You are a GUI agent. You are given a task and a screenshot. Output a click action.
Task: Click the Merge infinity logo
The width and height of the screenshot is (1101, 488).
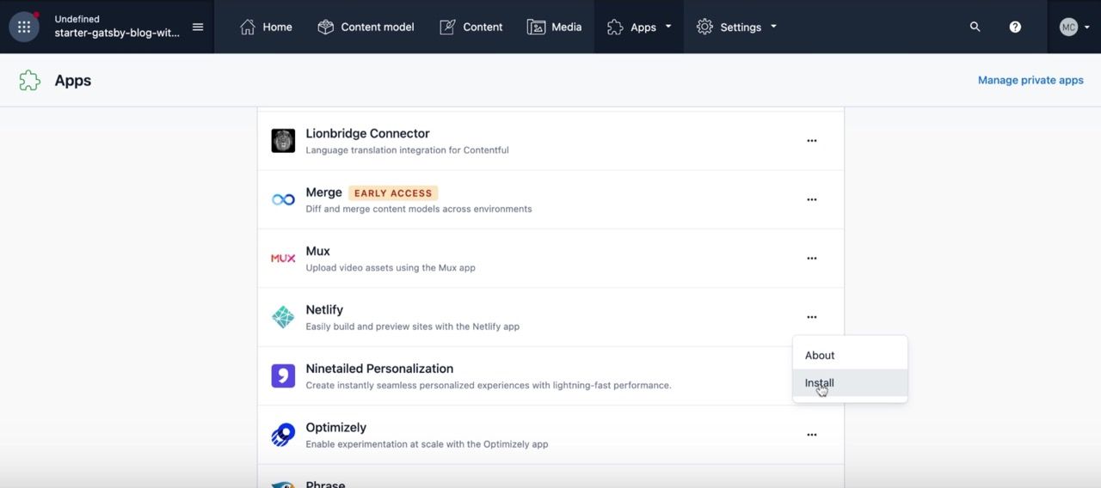(283, 199)
